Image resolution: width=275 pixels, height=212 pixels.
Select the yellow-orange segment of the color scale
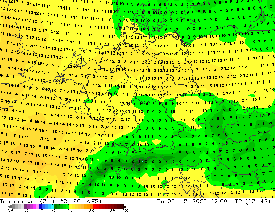[x=81, y=206]
